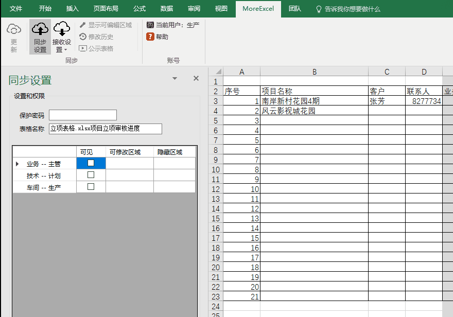Click the row arrow beside 业务 -- 主管
Image resolution: width=453 pixels, height=317 pixels.
(x=17, y=164)
